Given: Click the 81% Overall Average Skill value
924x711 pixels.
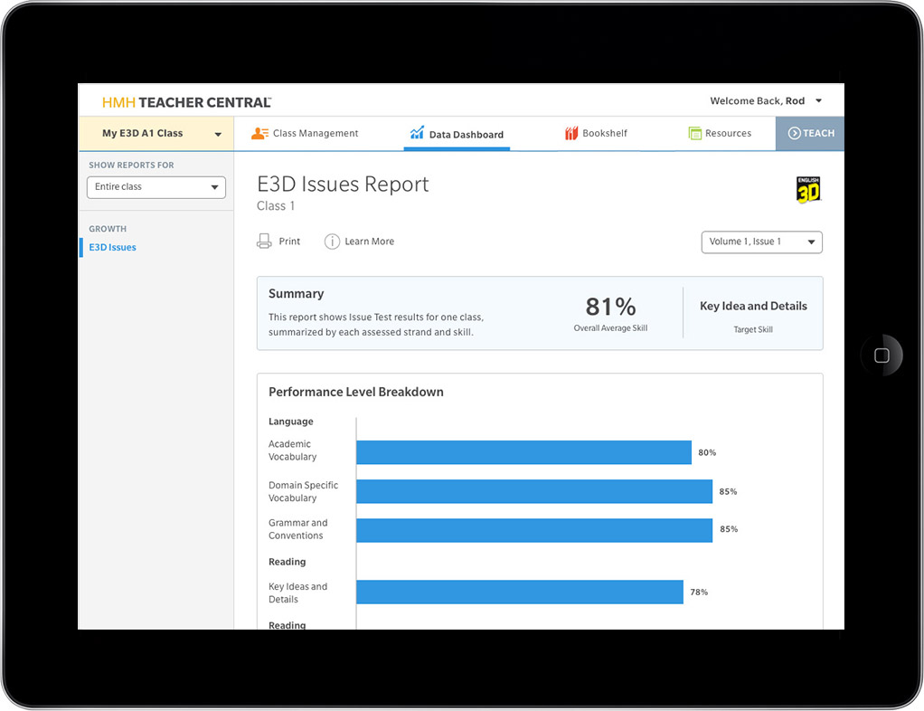Looking at the screenshot, I should (x=610, y=307).
